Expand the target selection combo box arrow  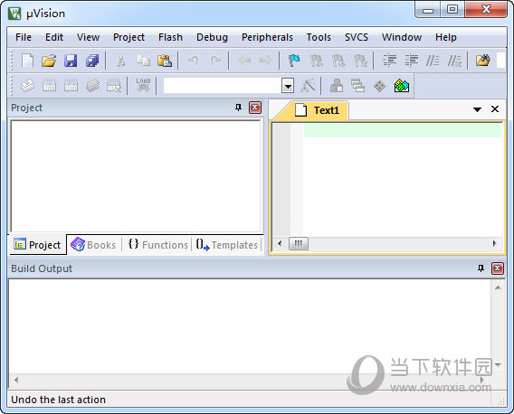288,86
